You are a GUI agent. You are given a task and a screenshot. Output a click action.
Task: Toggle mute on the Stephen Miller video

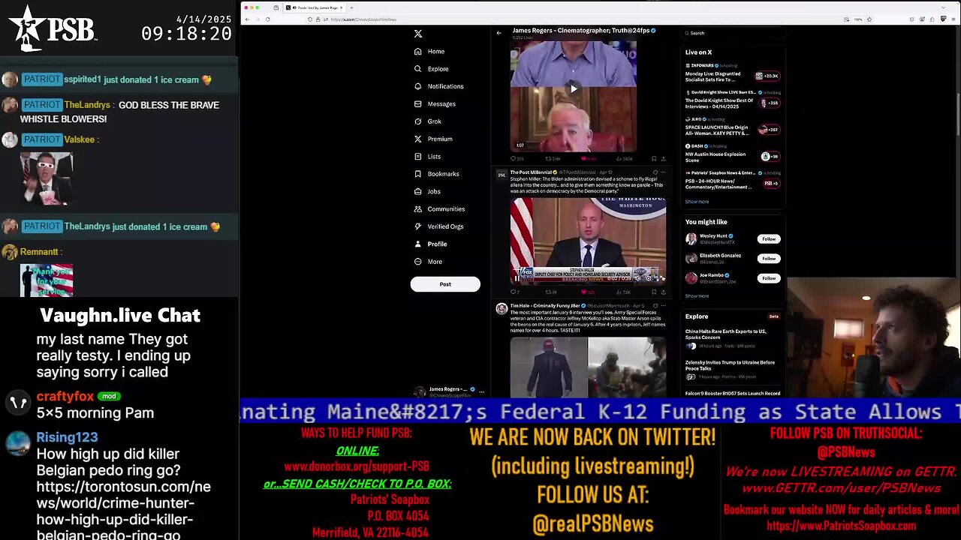[x=639, y=278]
